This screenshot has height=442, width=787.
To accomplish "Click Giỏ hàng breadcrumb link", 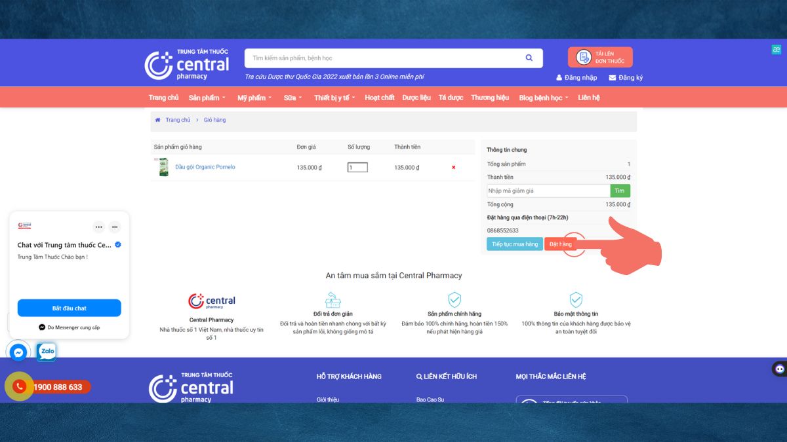I will point(214,120).
